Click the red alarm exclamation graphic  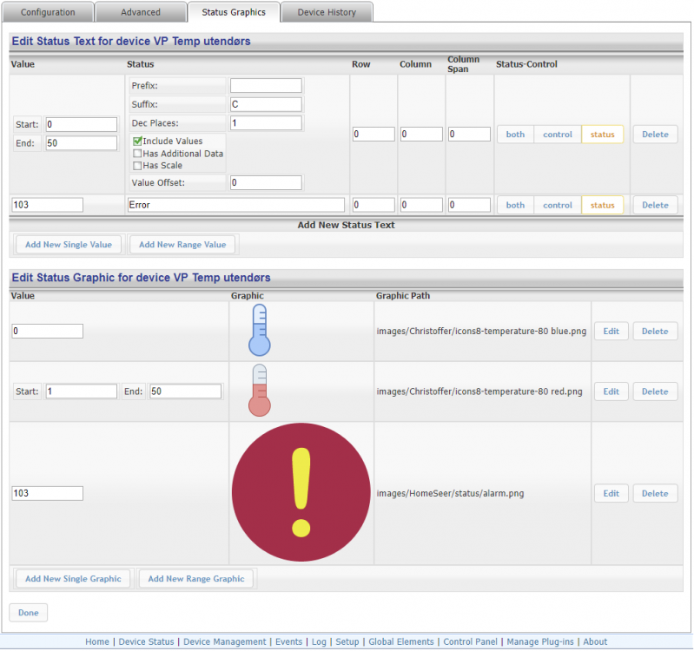301,493
